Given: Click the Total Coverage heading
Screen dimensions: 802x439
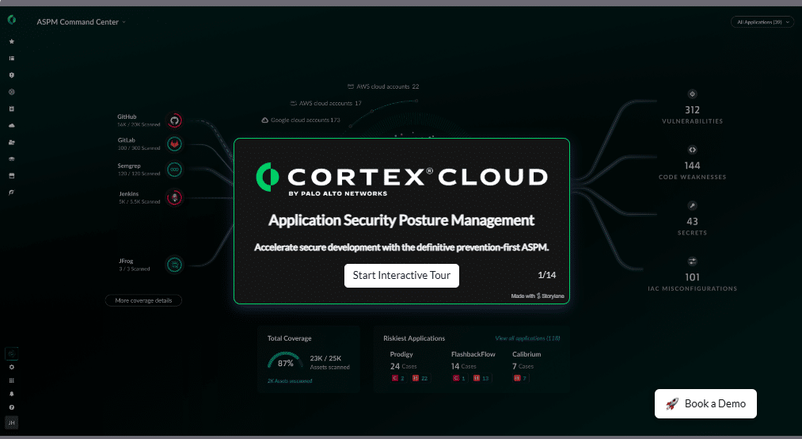Looking at the screenshot, I should 290,338.
